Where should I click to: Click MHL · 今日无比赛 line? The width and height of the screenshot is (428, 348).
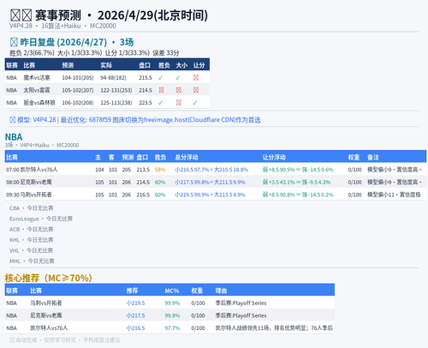32,261
